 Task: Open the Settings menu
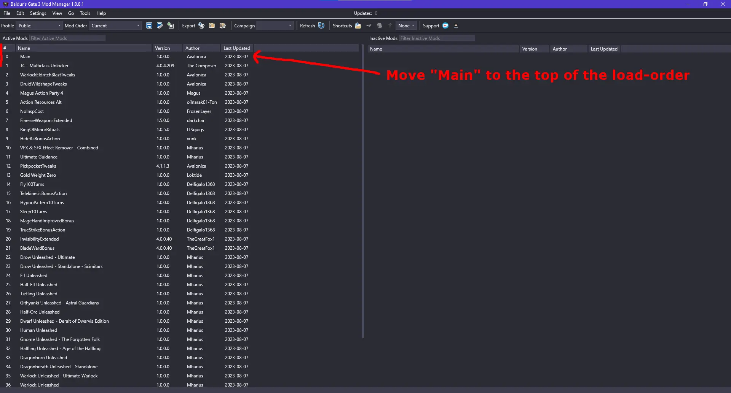click(38, 13)
